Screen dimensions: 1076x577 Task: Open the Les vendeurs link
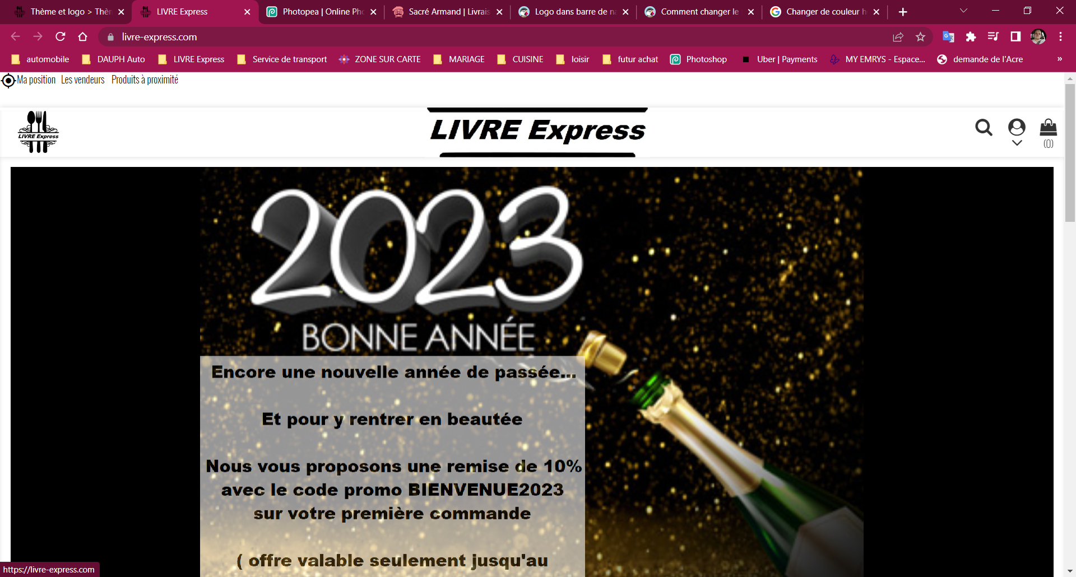click(x=83, y=80)
